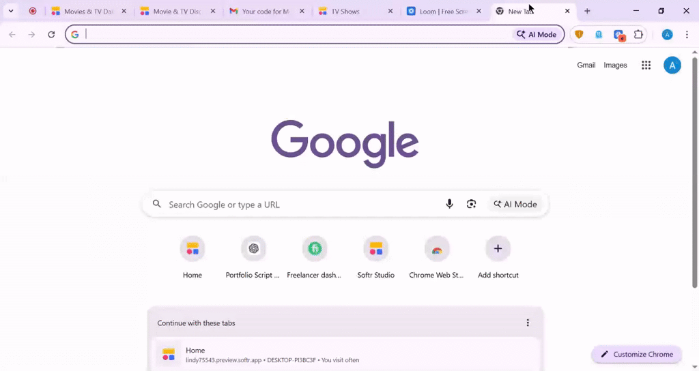Open the blue mascot extension icon
This screenshot has width=699, height=371.
point(599,34)
